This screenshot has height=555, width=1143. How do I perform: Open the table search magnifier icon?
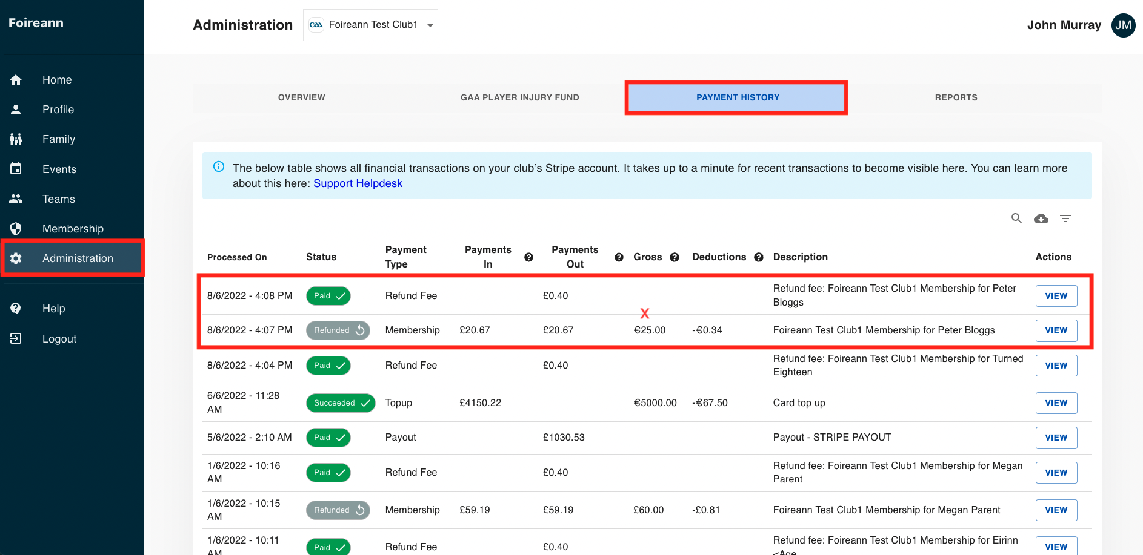pos(1016,218)
